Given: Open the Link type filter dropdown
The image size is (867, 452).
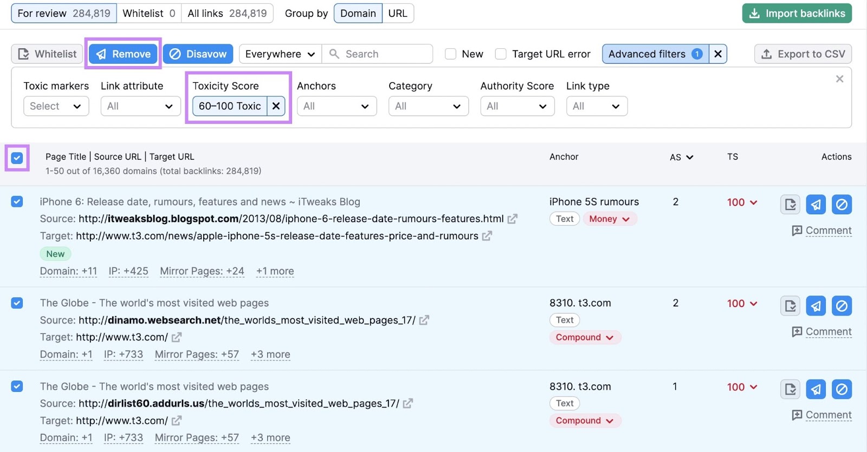Looking at the screenshot, I should click(x=597, y=106).
